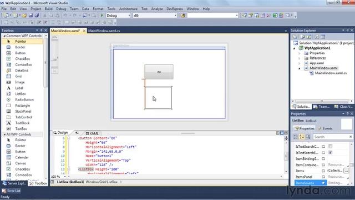This screenshot has height=200, width=355.
Task: Open the Build menu
Action: [x=48, y=9]
